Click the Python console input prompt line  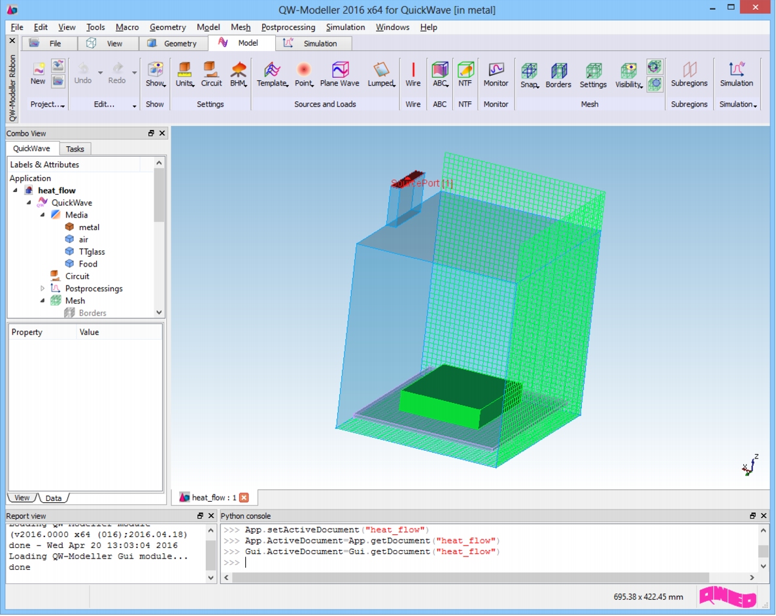click(490, 562)
